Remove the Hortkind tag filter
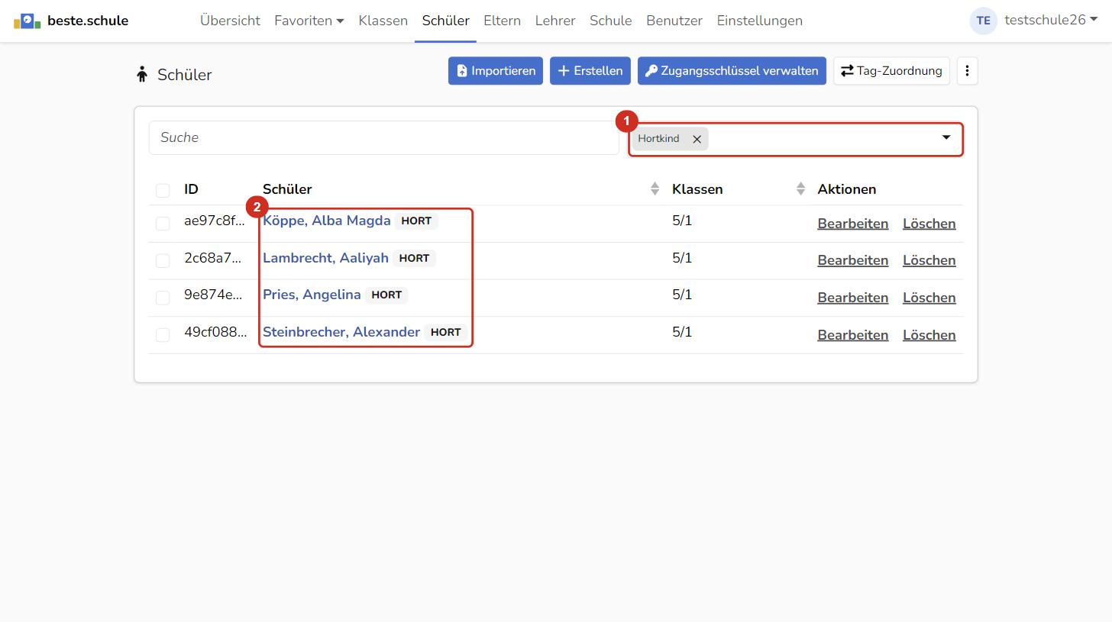The width and height of the screenshot is (1112, 622). click(697, 139)
